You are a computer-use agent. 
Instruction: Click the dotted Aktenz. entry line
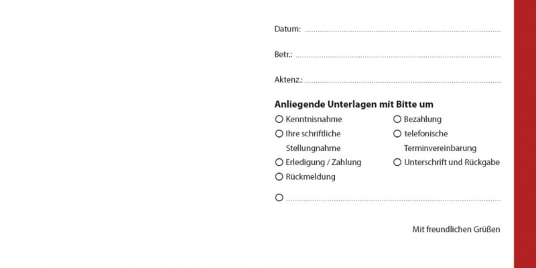point(403,82)
